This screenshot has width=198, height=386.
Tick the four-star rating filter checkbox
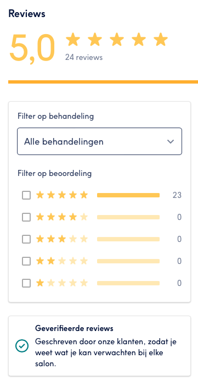pos(26,217)
